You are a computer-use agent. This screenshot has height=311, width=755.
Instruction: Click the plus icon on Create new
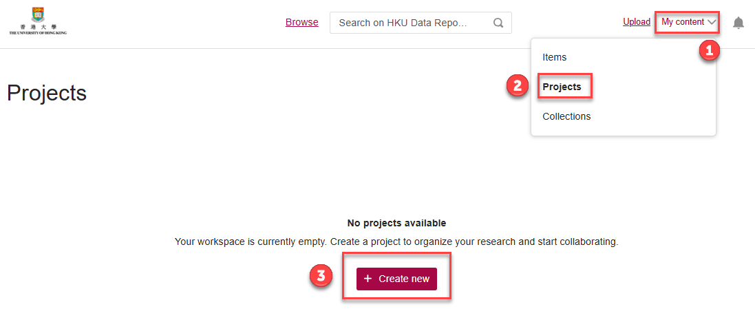368,279
